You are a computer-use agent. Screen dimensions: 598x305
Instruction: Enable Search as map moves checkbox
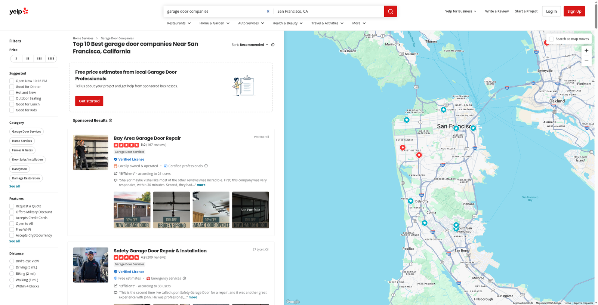(552, 39)
